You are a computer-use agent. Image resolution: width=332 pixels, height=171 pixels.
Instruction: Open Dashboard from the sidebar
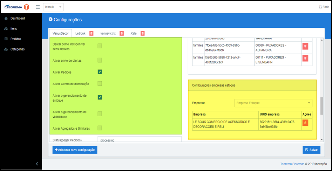(x=18, y=19)
